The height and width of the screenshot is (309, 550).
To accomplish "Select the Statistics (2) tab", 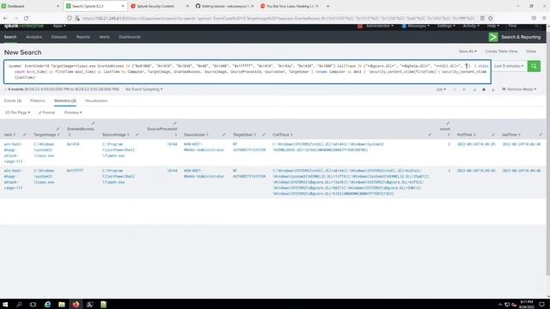I will pos(65,100).
